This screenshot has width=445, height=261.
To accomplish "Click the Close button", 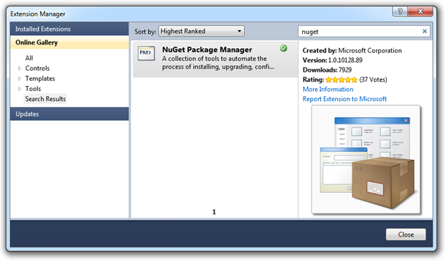I will [x=406, y=234].
